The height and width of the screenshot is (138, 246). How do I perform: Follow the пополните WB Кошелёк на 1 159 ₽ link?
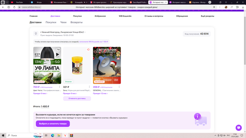94,42
